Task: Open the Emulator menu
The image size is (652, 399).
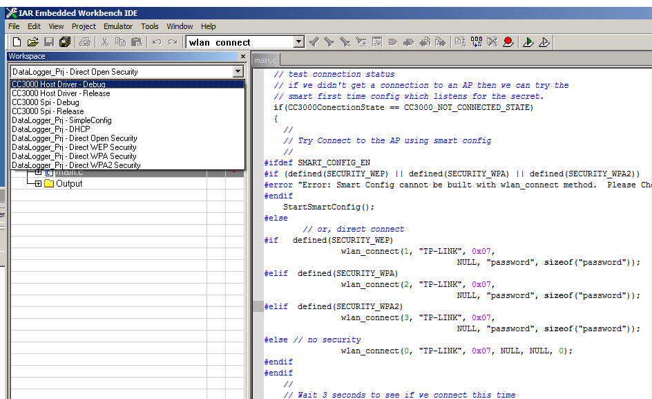Action: pos(118,26)
